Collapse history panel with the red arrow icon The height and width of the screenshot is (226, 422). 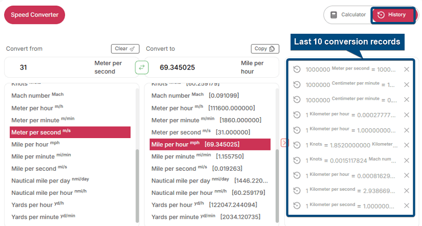[284, 143]
